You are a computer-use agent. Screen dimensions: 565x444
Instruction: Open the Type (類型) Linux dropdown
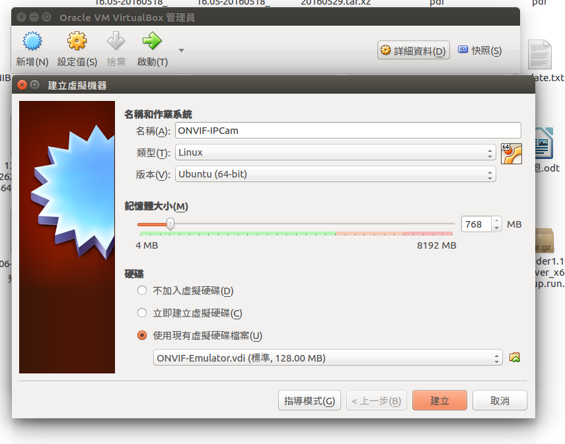click(x=336, y=152)
